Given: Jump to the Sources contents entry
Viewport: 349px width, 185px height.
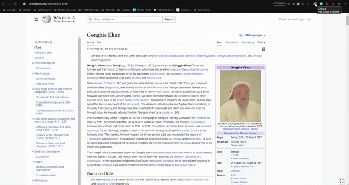Looking at the screenshot, I should (39, 58).
